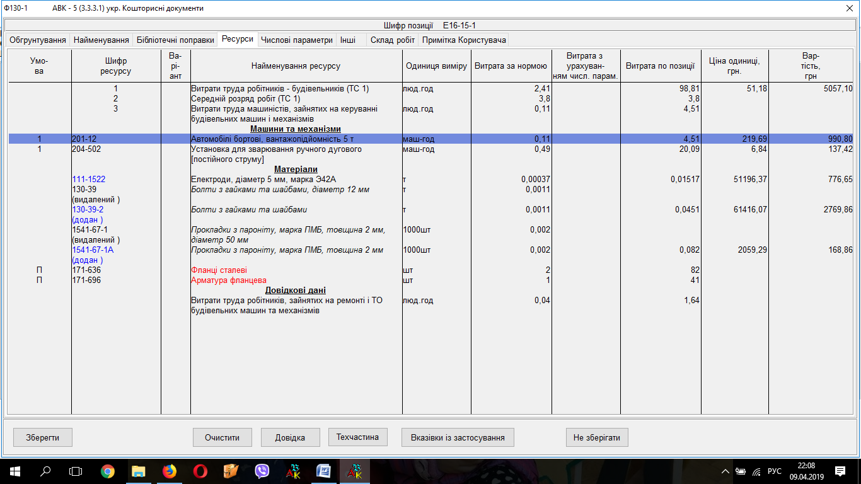Open the Бібліотечні поправки tab
The image size is (861, 484).
(x=175, y=40)
